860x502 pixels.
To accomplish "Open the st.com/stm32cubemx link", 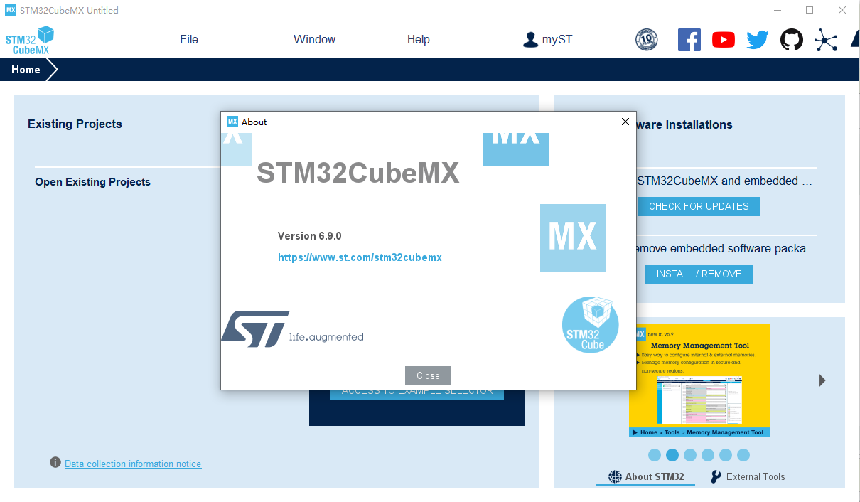I will coord(360,257).
